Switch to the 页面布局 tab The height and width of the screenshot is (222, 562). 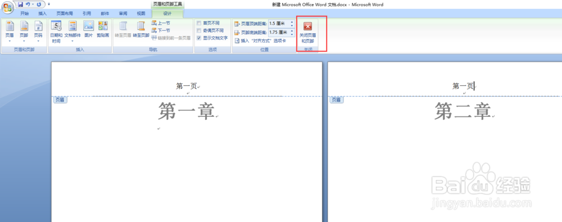pyautogui.click(x=65, y=13)
